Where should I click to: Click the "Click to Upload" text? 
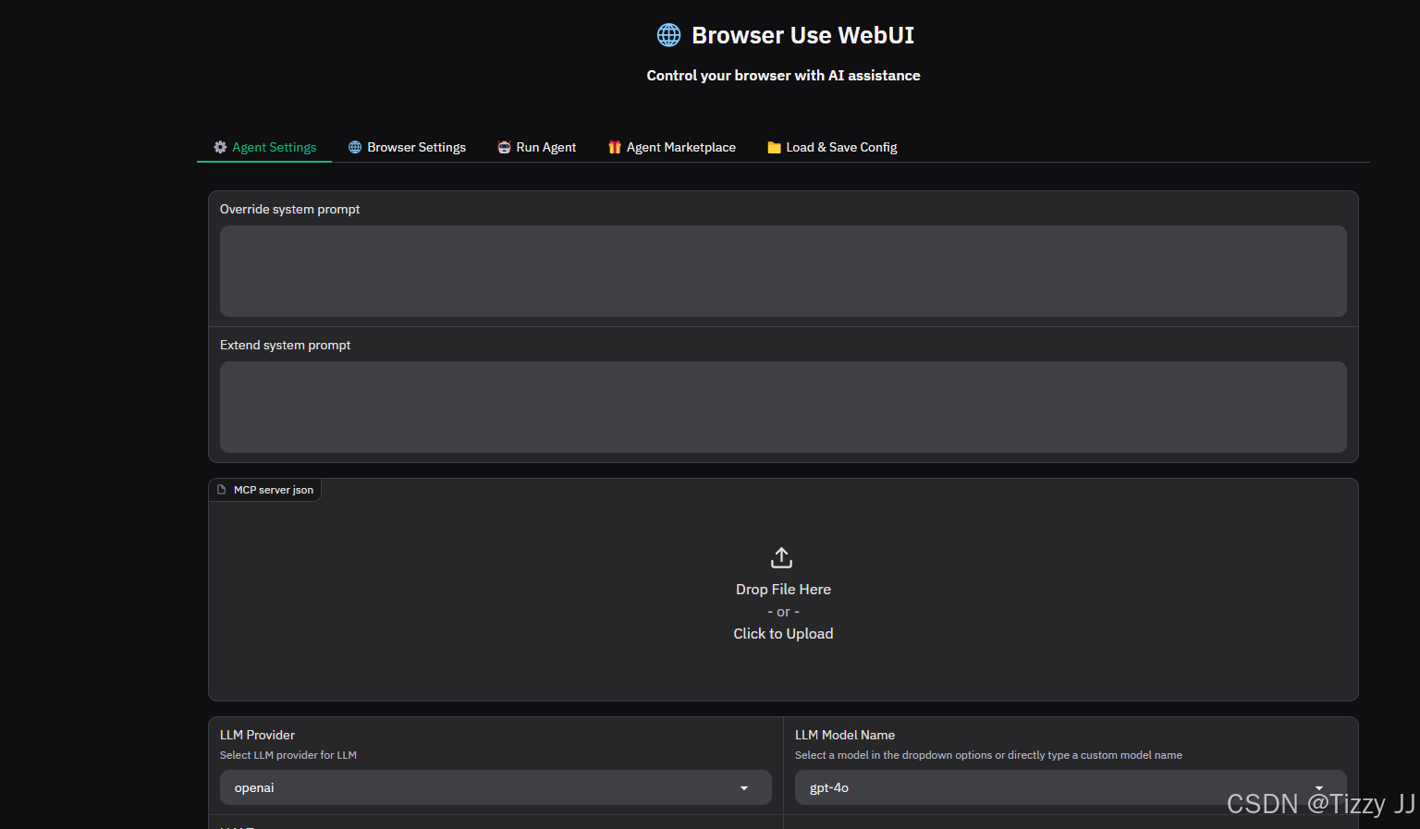[x=783, y=633]
